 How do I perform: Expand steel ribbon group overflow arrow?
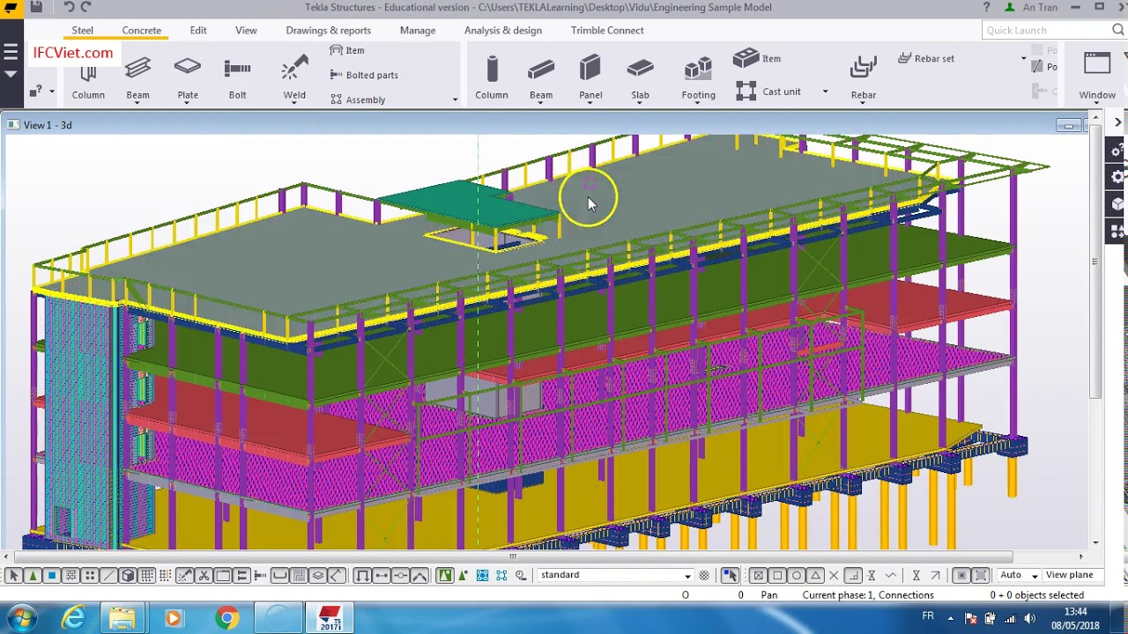[x=455, y=100]
